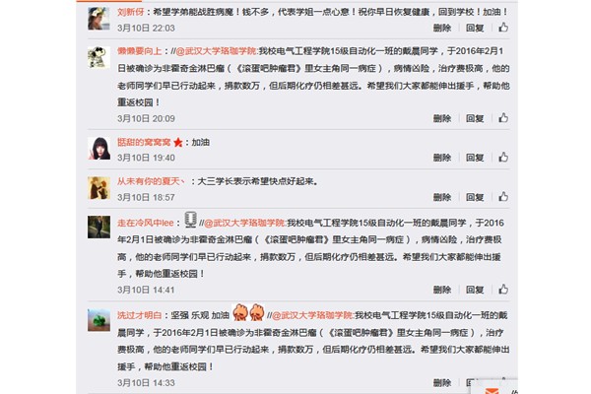Open 洗过才明白 username link

pos(140,315)
